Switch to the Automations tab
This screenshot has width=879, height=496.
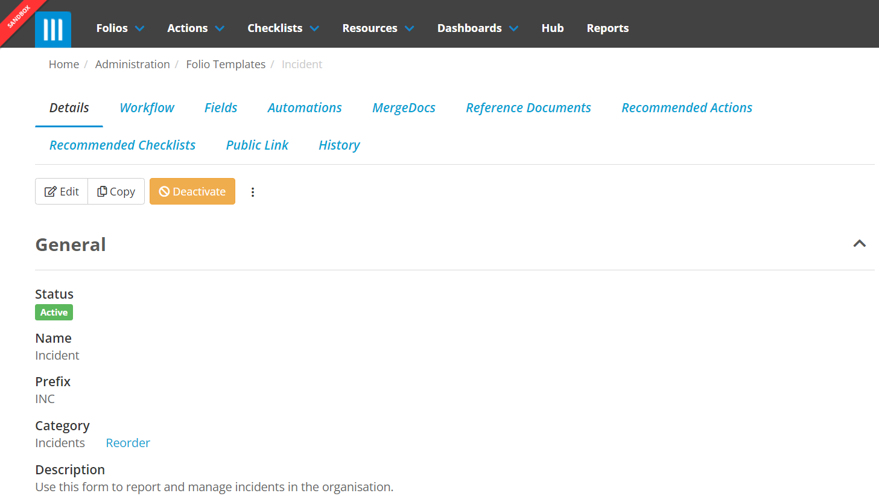pos(305,108)
